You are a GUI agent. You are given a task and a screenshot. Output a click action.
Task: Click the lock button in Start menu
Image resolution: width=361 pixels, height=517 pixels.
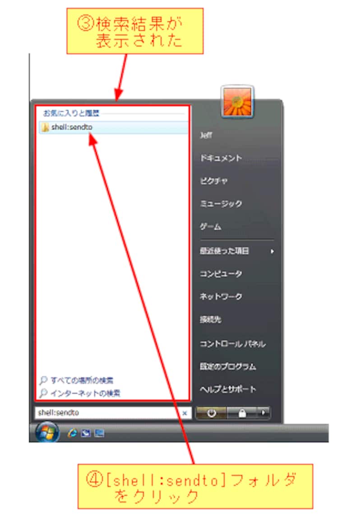tap(241, 413)
